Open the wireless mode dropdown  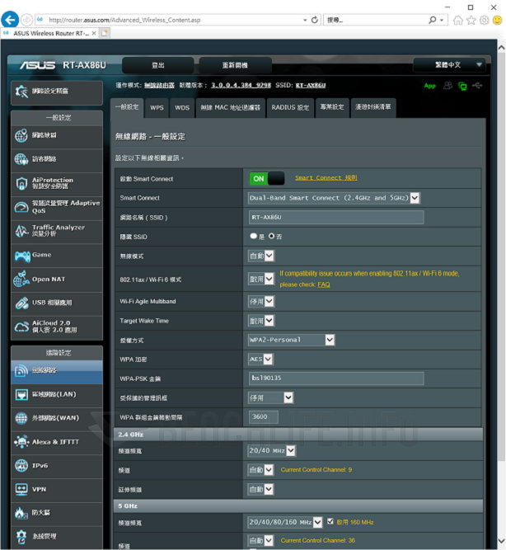pyautogui.click(x=261, y=256)
